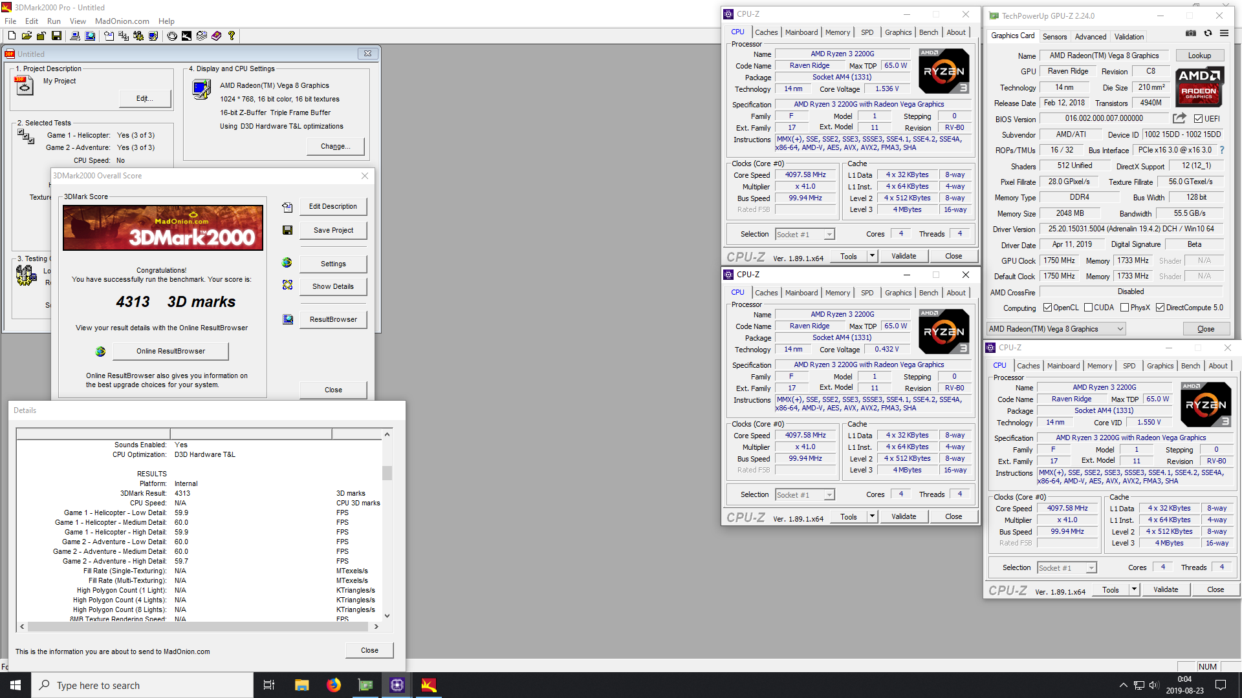1242x698 pixels.
Task: Click the New project icon in 3DMark toolbar
Action: click(x=12, y=36)
